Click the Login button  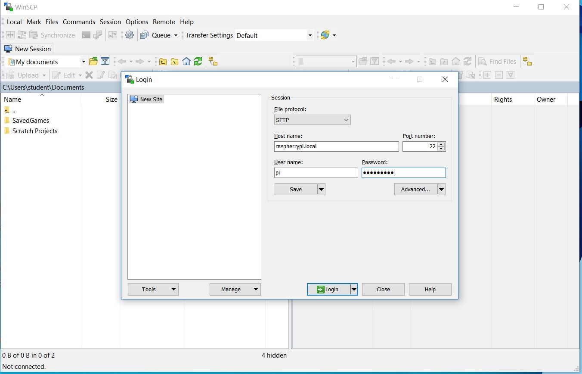click(329, 289)
